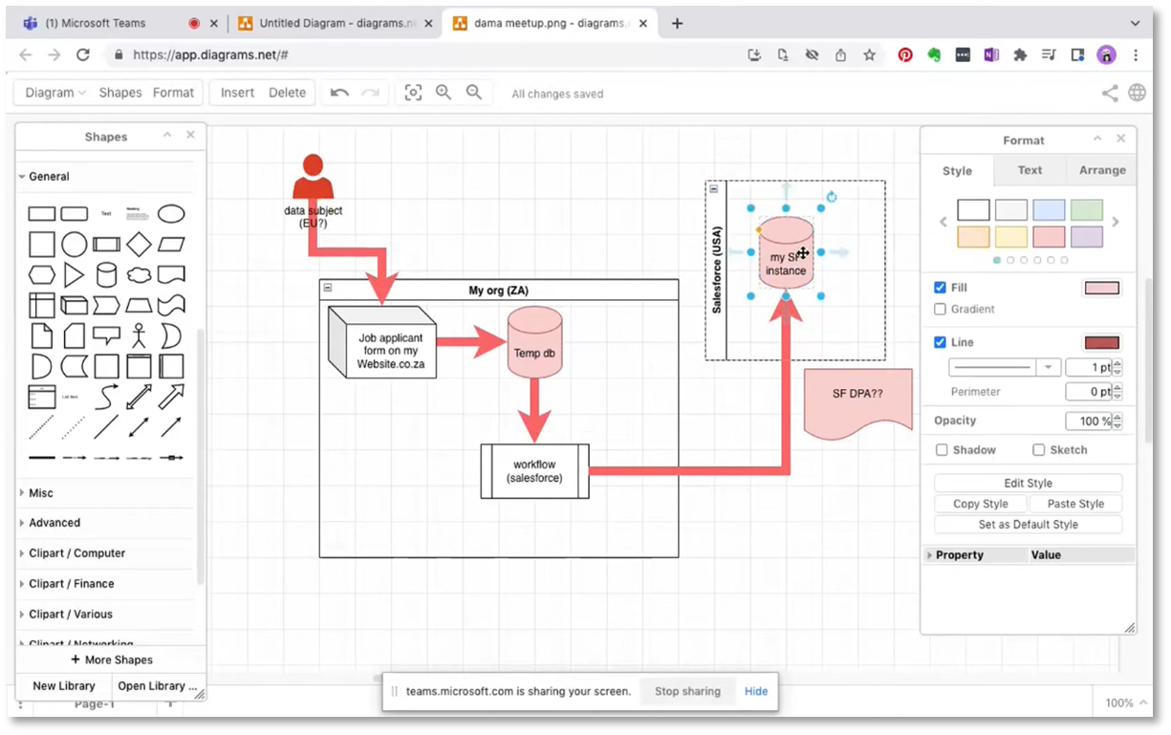The height and width of the screenshot is (735, 1171).
Task: Click the rotate handle above the SF instance shape
Action: (832, 197)
